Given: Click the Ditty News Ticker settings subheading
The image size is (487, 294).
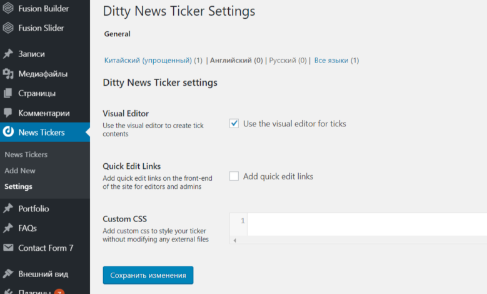Looking at the screenshot, I should [160, 83].
